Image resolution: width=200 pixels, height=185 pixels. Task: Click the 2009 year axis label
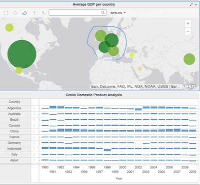[193, 172]
